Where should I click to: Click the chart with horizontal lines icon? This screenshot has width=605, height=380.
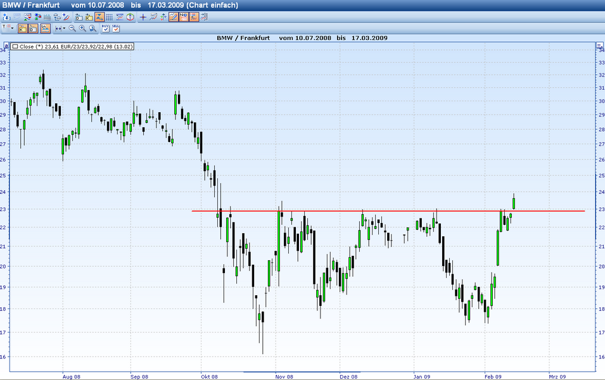click(x=120, y=17)
